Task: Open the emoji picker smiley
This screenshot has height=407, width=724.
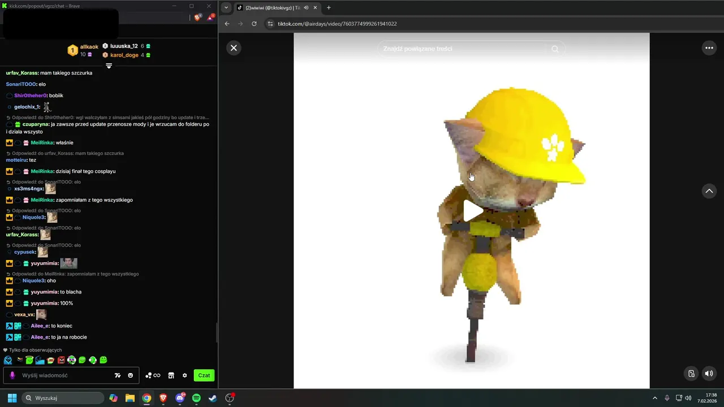Action: [x=131, y=375]
